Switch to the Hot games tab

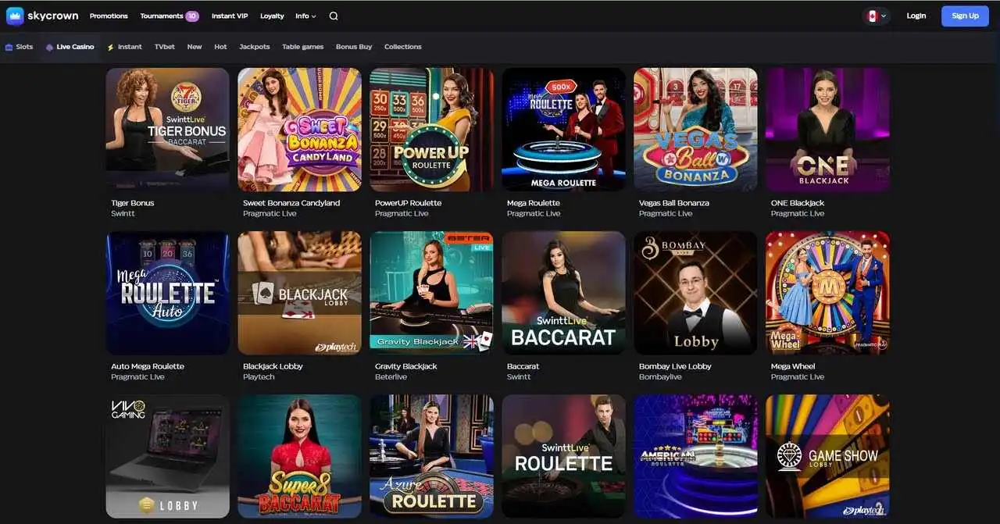220,46
